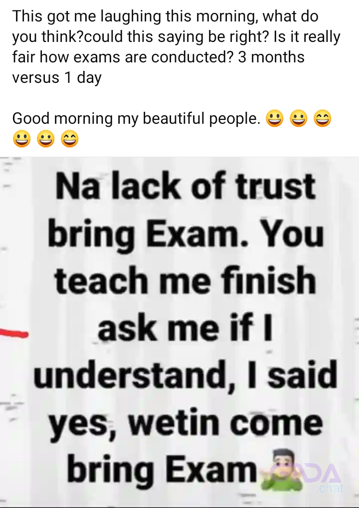
Task: Click the middle emoji on the second emoji row
Action: click(x=46, y=139)
